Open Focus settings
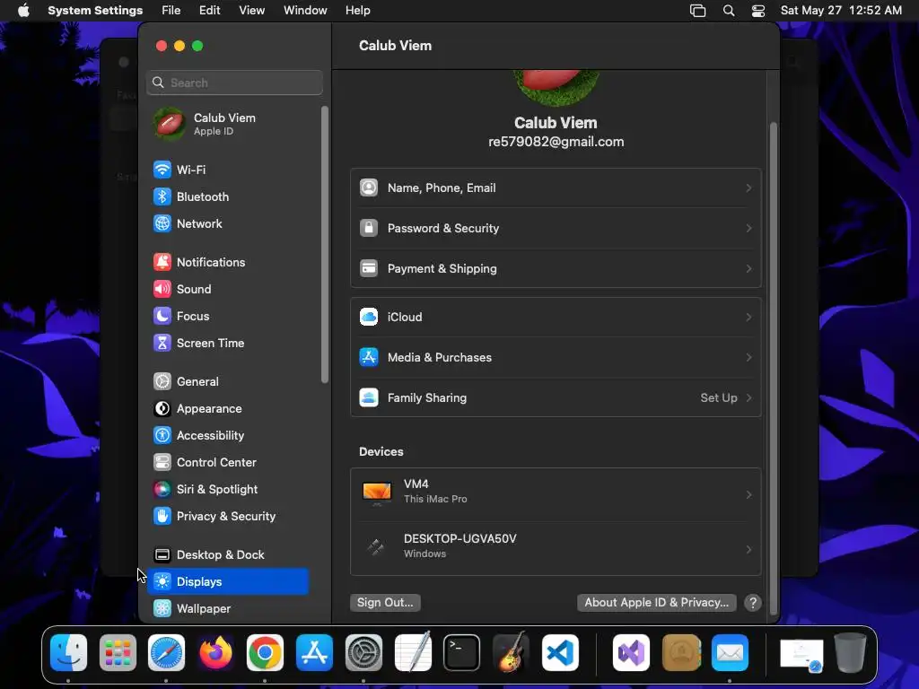919x689 pixels. tap(227, 317)
